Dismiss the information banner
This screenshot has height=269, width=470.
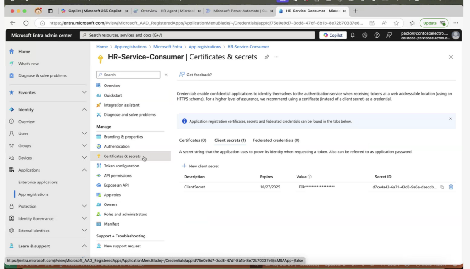pos(450,119)
